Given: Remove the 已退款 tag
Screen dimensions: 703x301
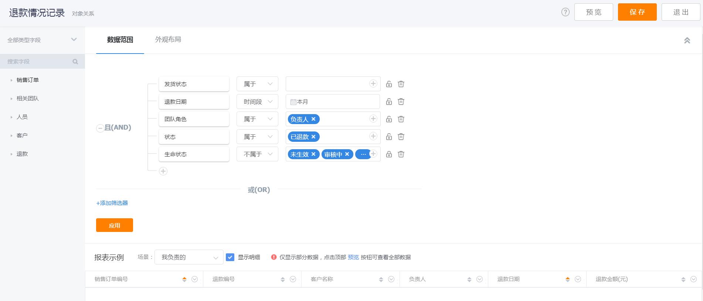Looking at the screenshot, I should point(313,137).
